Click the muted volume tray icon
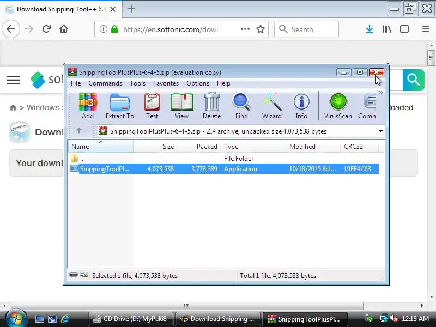The height and width of the screenshot is (327, 436). 394,319
